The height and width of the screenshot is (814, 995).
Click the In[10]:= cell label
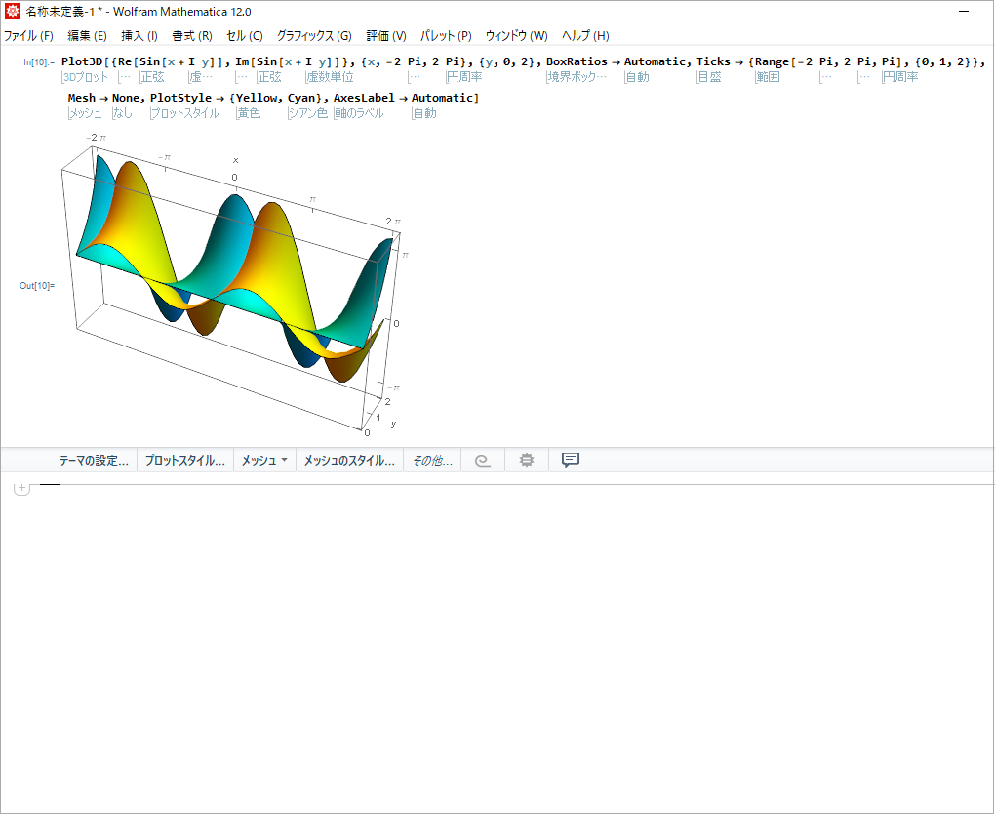[x=39, y=62]
